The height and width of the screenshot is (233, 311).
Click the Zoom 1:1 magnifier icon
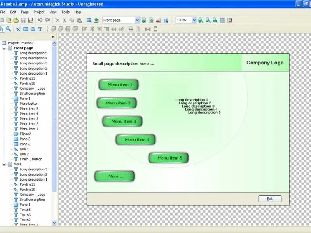coord(215,20)
